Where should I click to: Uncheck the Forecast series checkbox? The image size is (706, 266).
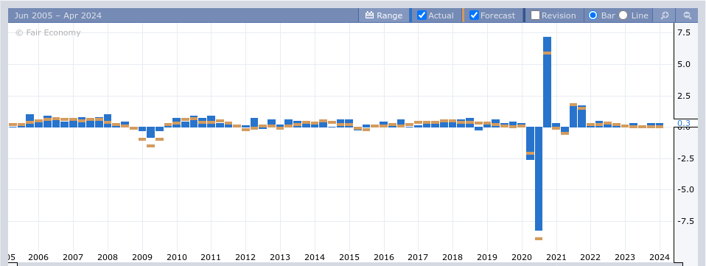[474, 15]
